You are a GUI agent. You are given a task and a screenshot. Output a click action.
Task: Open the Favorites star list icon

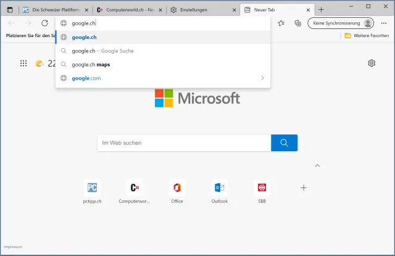point(281,23)
